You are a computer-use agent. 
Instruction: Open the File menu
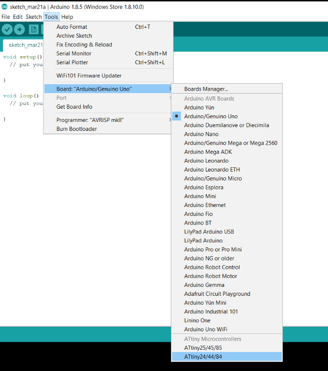pyautogui.click(x=6, y=17)
